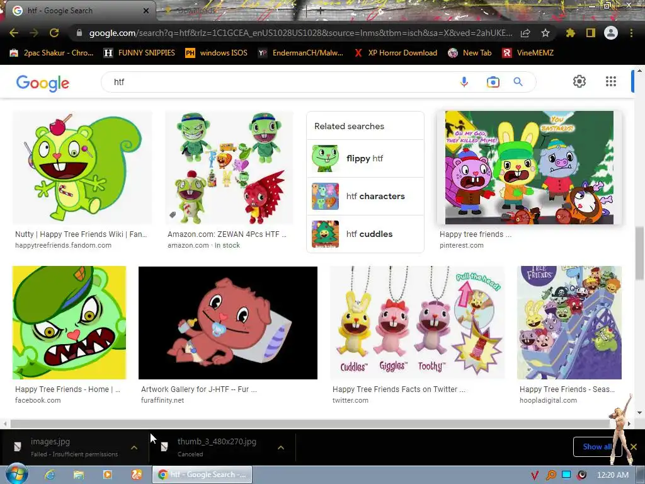Search by image with the camera icon

(493, 82)
